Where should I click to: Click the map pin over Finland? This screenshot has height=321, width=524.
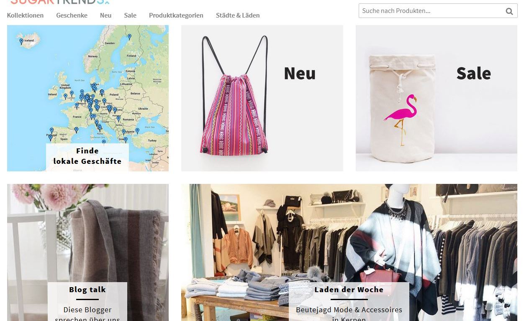[x=129, y=37]
